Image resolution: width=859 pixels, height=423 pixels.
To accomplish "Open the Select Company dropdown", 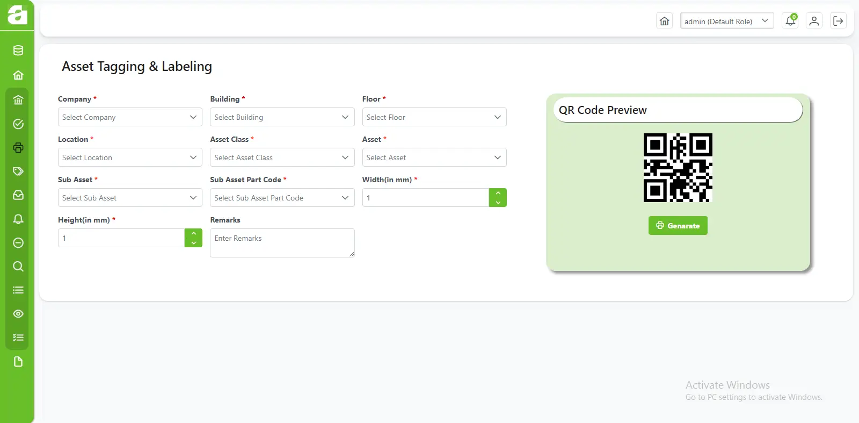I will tap(130, 117).
